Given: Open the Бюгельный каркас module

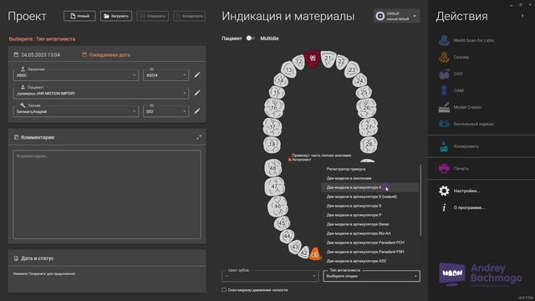Looking at the screenshot, I should click(x=466, y=124).
